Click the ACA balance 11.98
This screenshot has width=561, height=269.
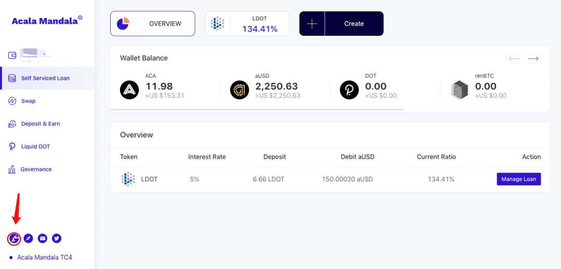[159, 87]
